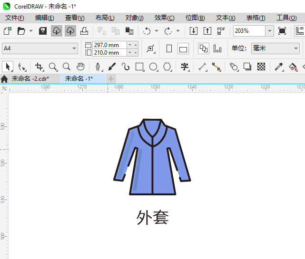Paste from clipboard icon
The image size is (305, 259).
pyautogui.click(x=129, y=31)
